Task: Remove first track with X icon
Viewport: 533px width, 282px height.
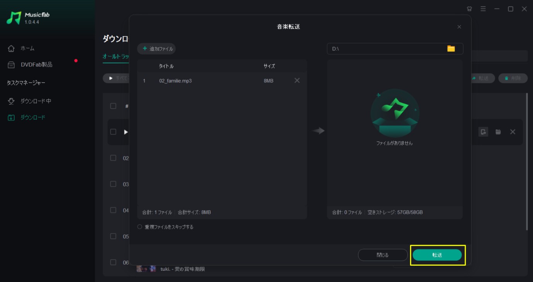Action: 513,132
